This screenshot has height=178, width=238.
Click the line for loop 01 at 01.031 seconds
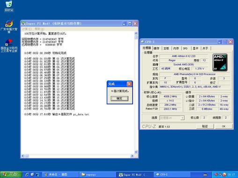pos(50,59)
